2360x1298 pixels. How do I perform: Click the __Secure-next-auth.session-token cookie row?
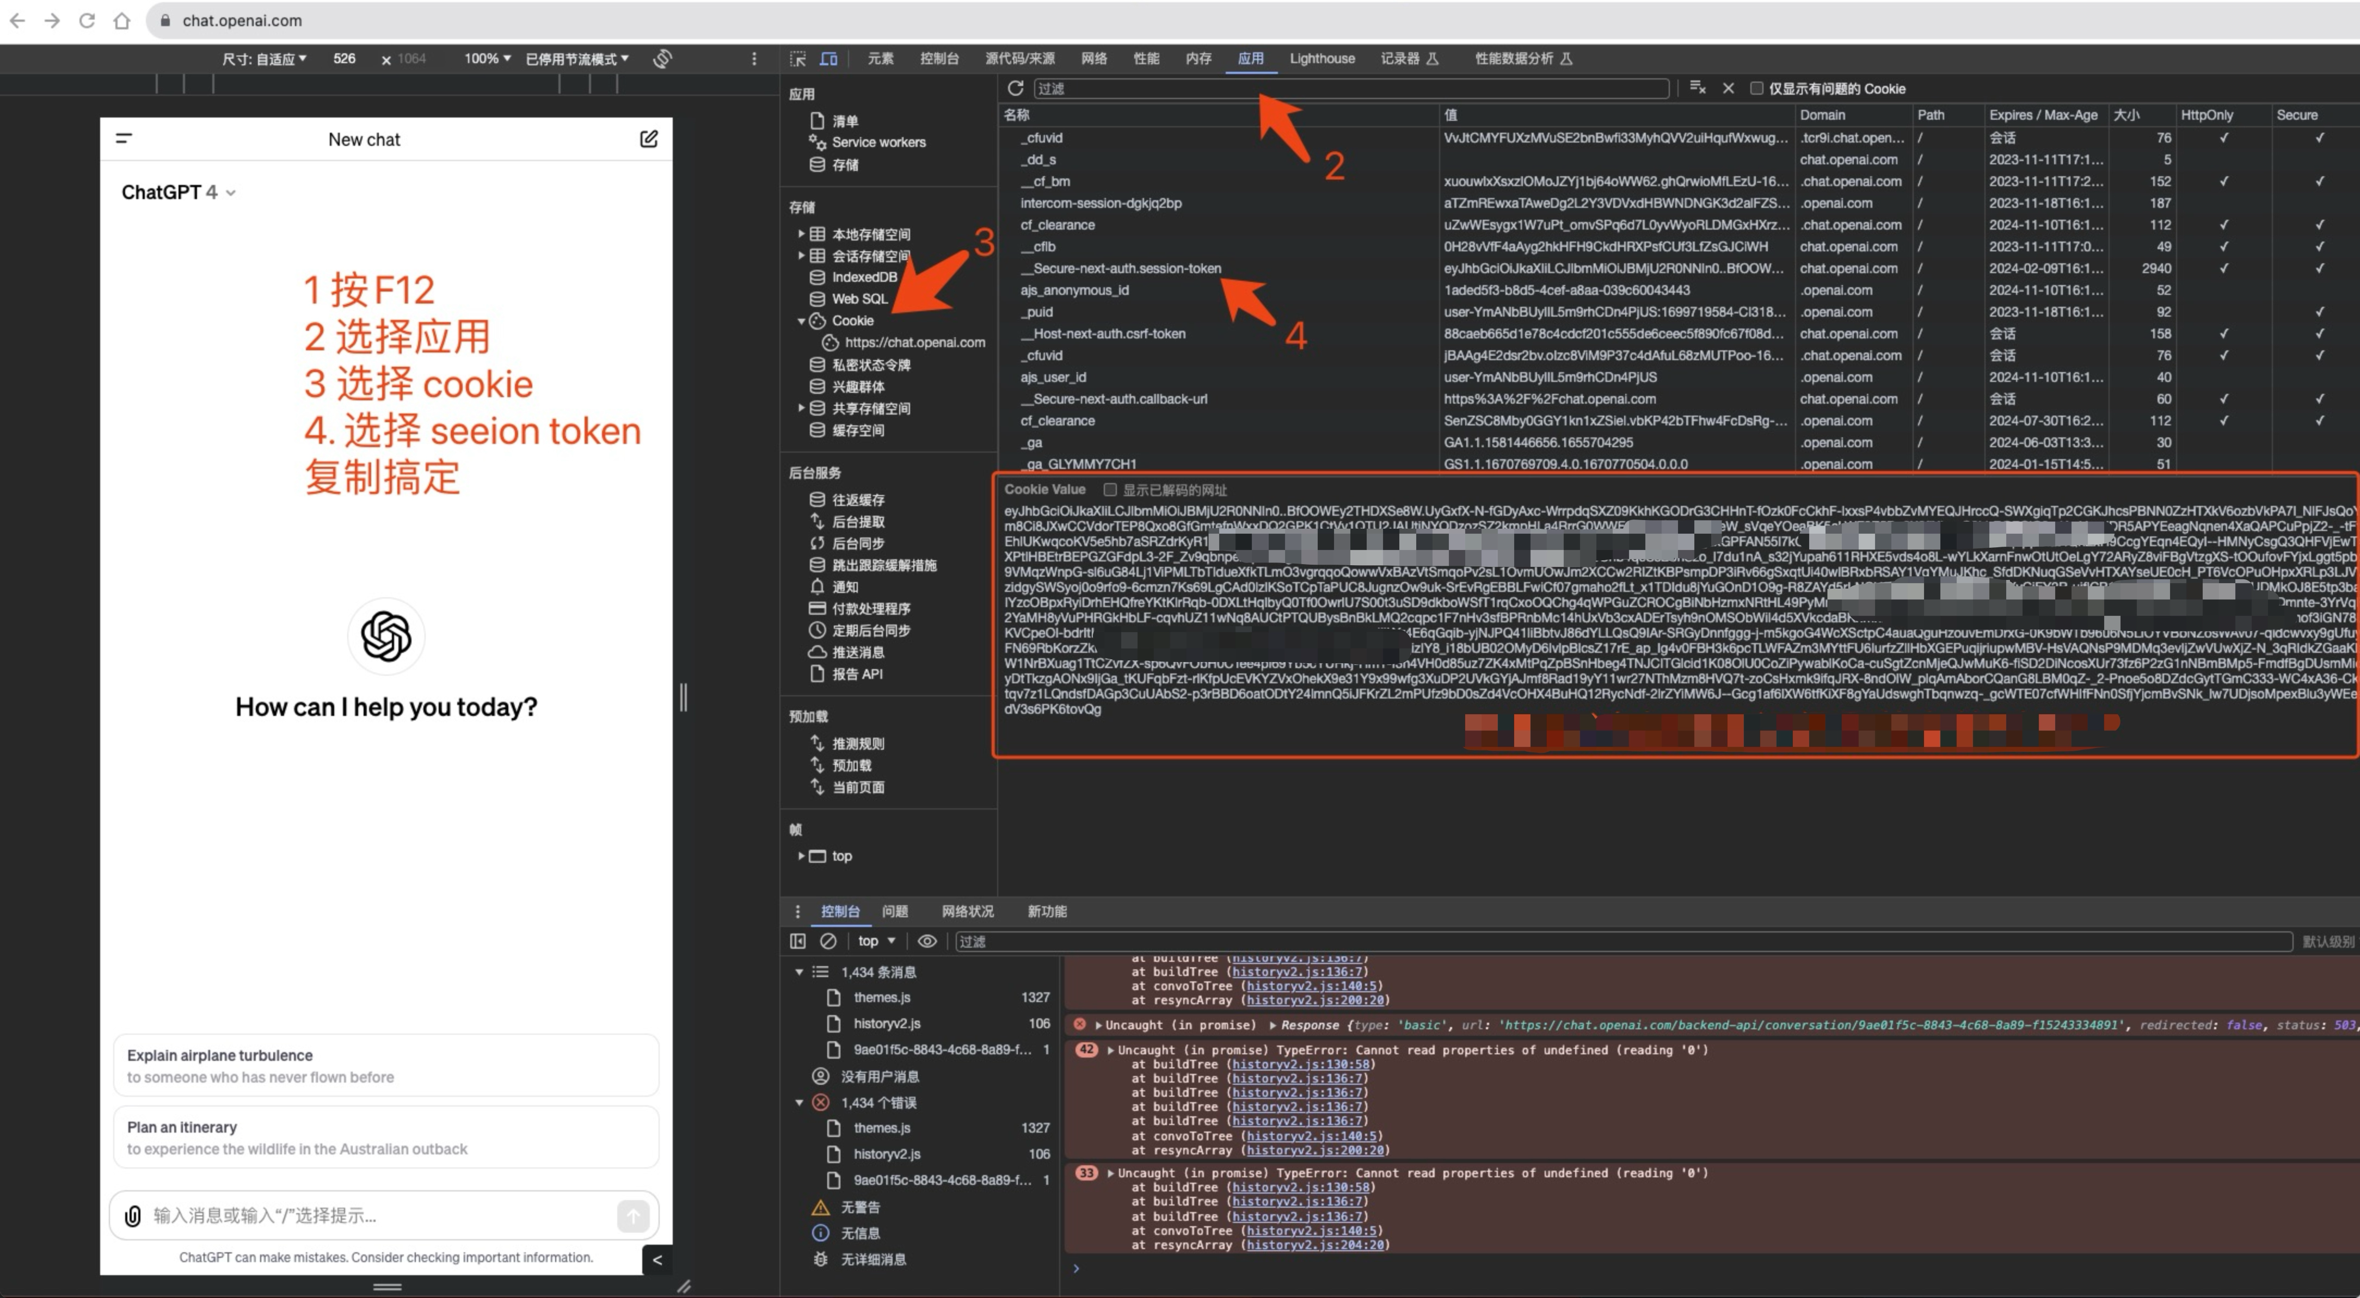pyautogui.click(x=1679, y=268)
